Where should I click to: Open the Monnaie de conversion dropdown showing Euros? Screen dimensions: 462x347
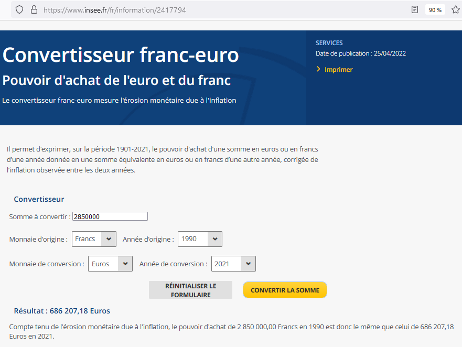coord(110,264)
